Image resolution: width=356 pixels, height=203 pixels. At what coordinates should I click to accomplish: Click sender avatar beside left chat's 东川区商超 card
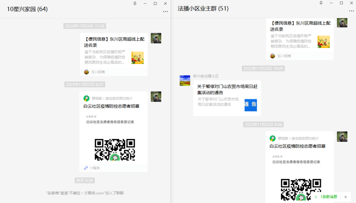(156, 38)
